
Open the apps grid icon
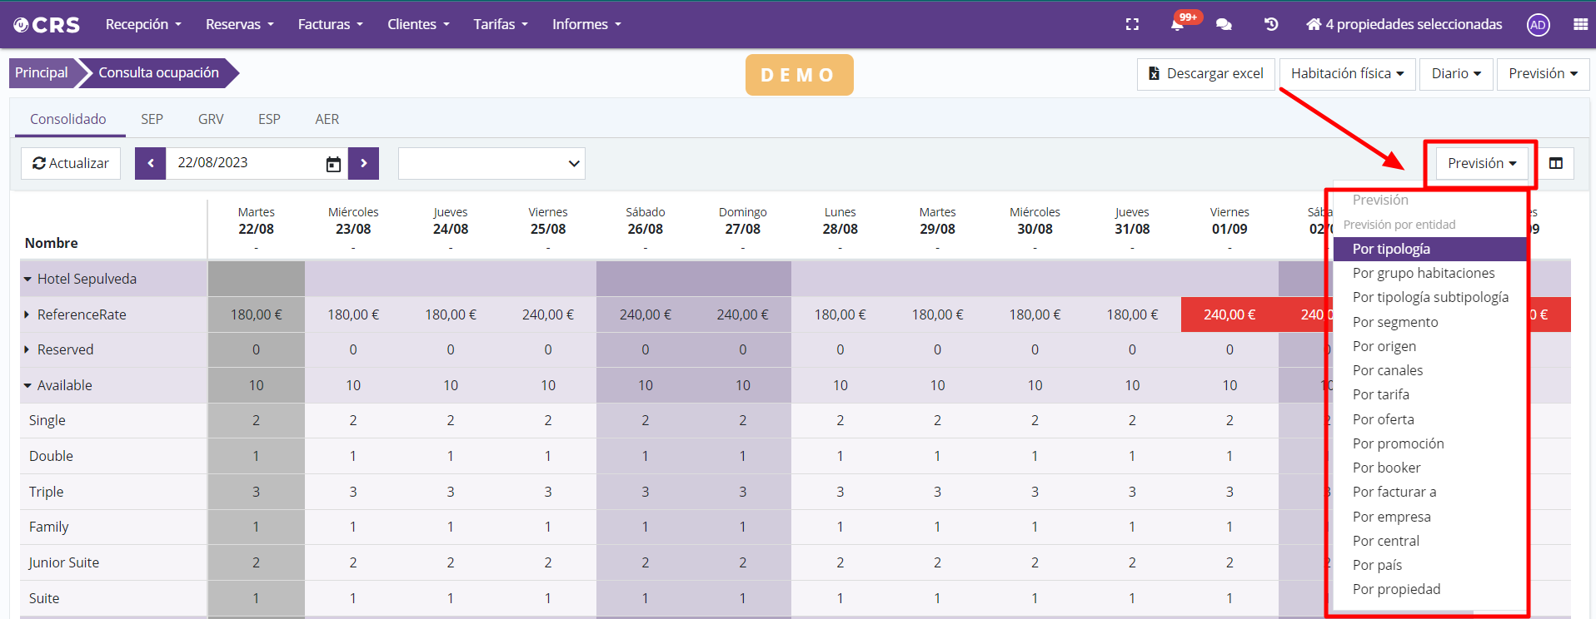[1580, 24]
